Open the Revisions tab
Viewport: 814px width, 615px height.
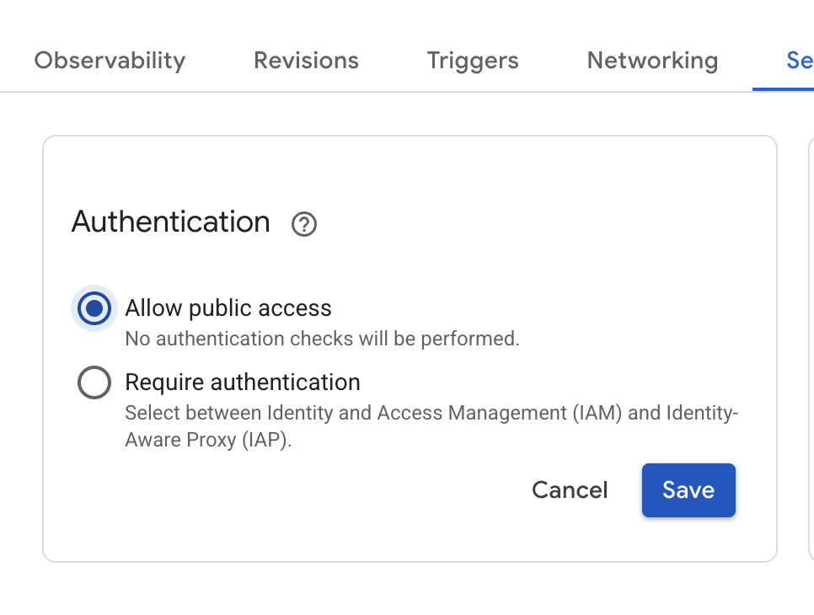(x=306, y=61)
